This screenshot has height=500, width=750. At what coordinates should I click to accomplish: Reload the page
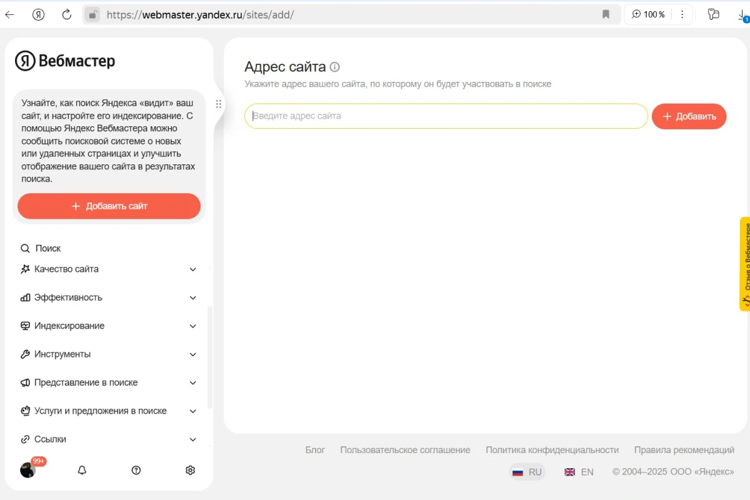point(67,14)
